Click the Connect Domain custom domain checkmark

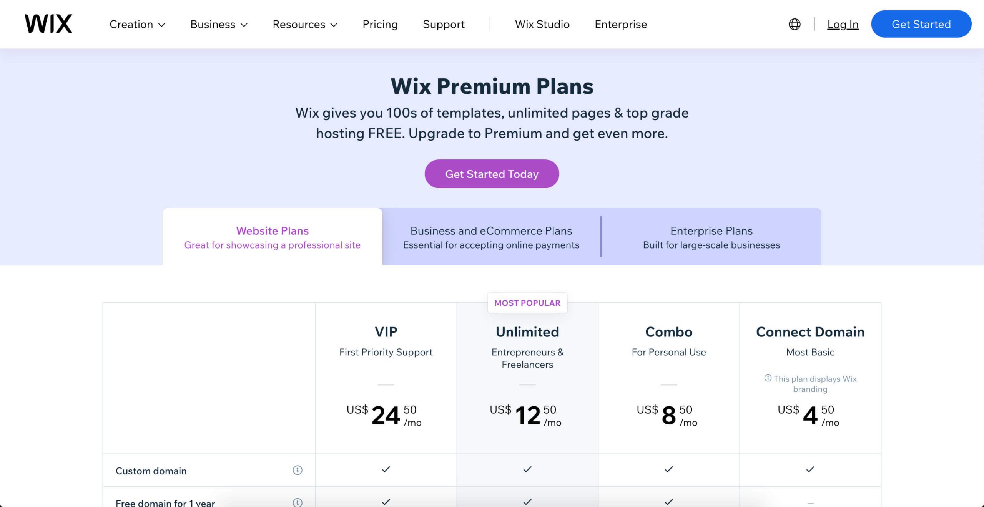(810, 469)
